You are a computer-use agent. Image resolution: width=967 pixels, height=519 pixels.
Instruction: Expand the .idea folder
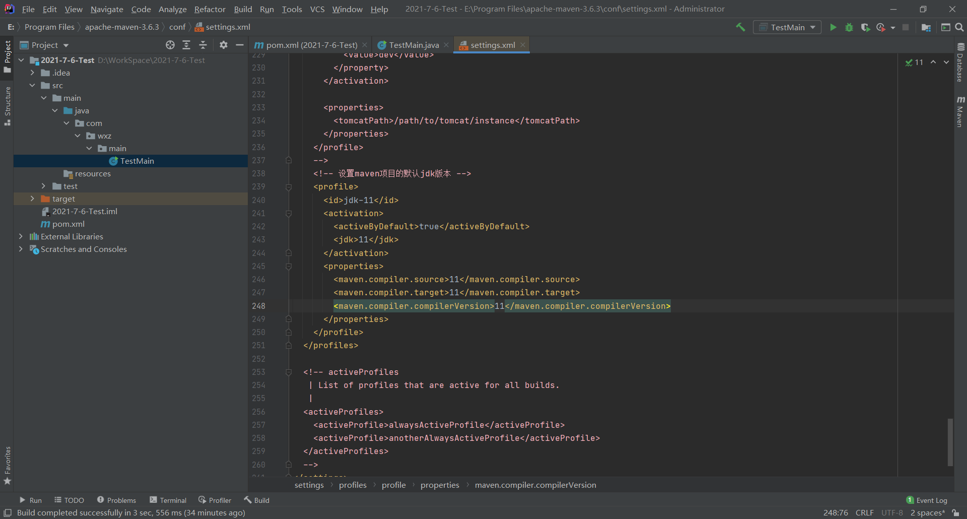click(x=32, y=73)
